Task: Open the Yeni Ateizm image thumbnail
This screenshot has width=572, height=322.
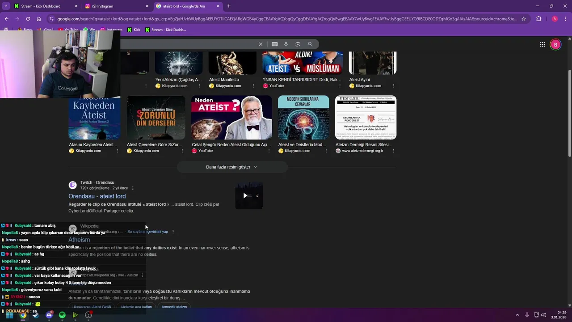Action: [x=179, y=63]
